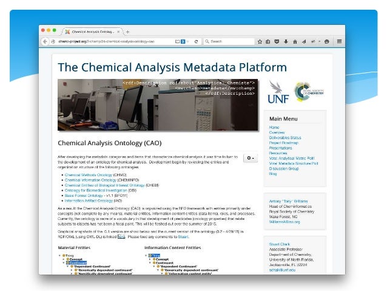Follow Chemical Entities of Biological Interest Ontology link

(x=104, y=185)
